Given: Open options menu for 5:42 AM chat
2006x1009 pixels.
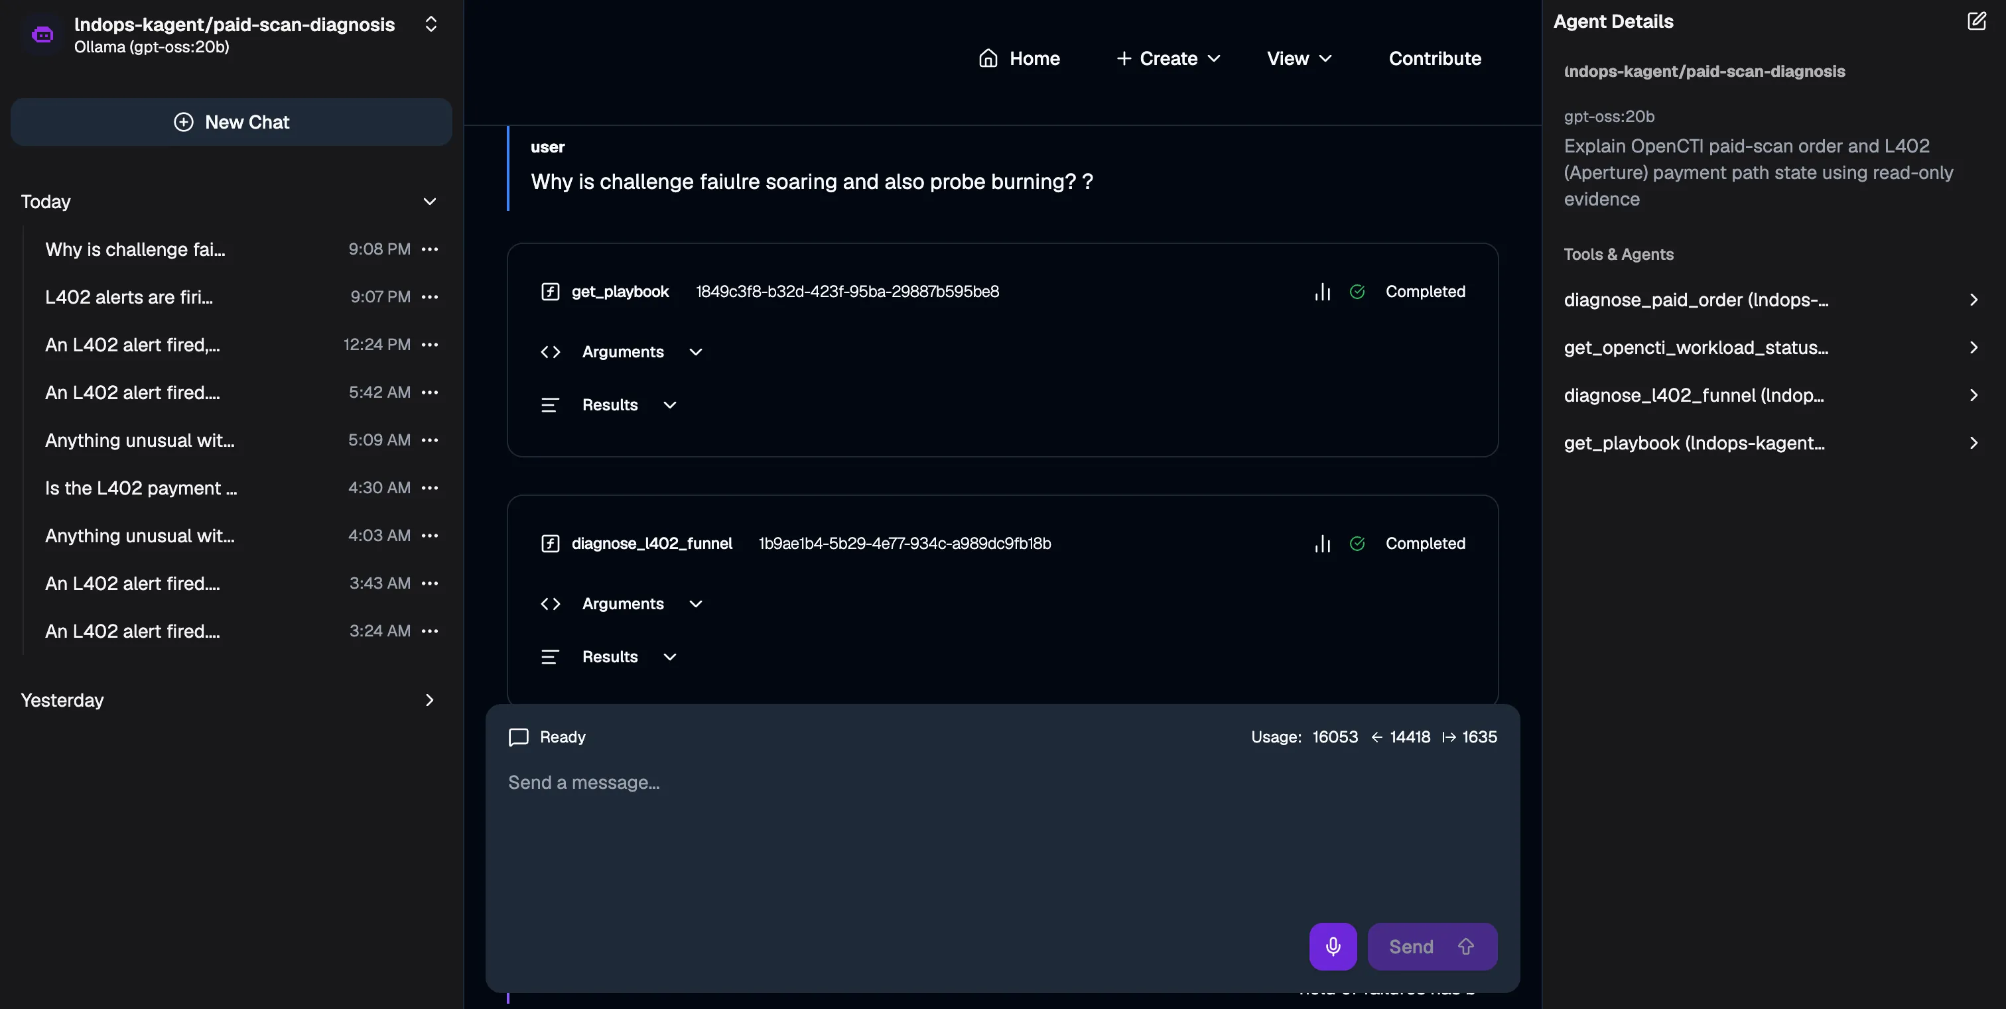Looking at the screenshot, I should tap(430, 392).
